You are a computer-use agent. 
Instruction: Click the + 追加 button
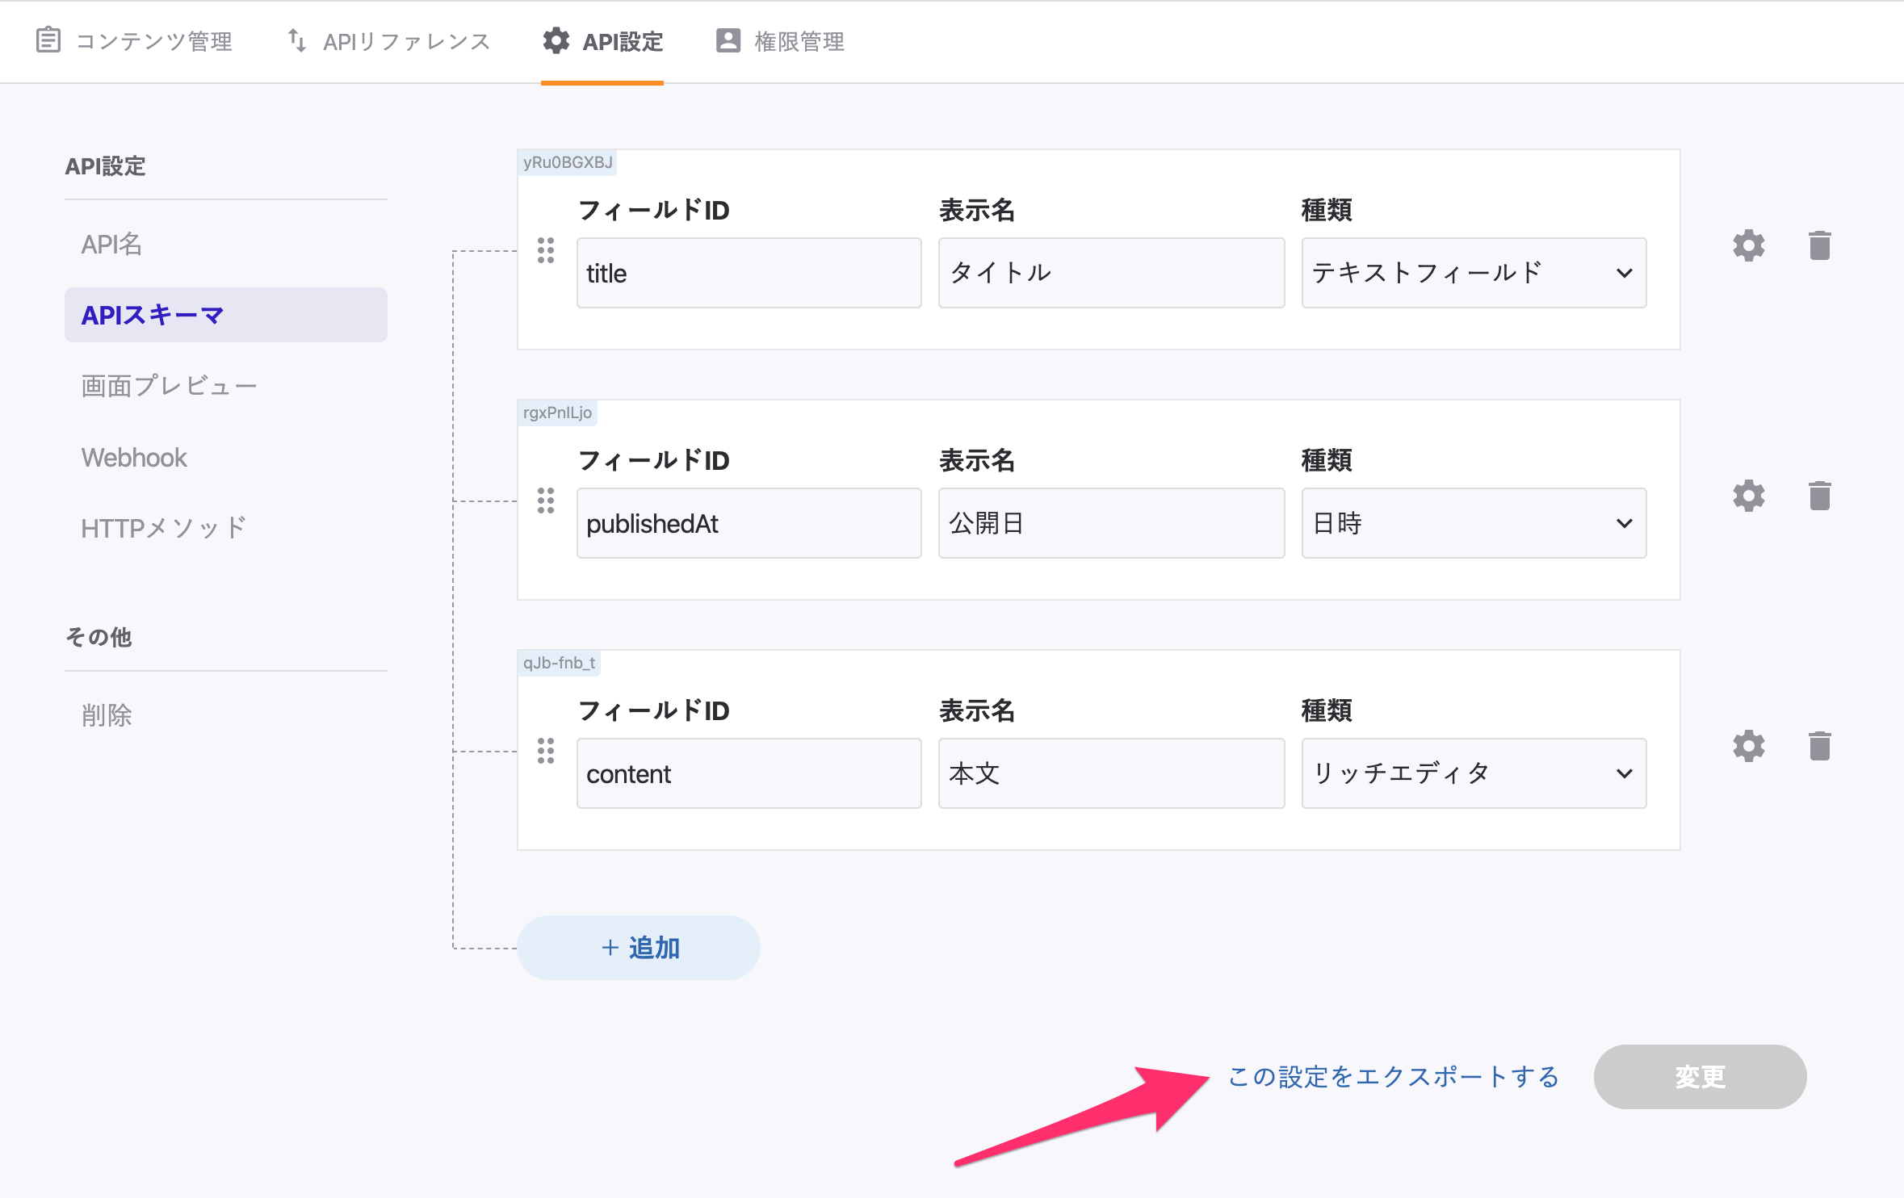tap(639, 947)
